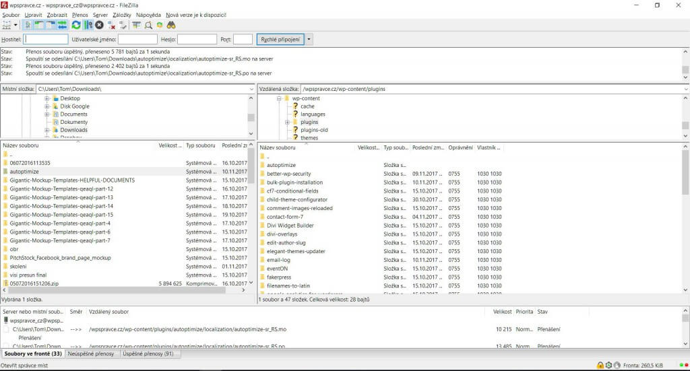Toggle the local directory tree display
This screenshot has width=690, height=371.
click(39, 25)
